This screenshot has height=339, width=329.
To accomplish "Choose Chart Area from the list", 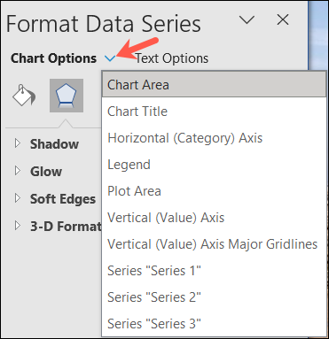I will click(x=214, y=85).
